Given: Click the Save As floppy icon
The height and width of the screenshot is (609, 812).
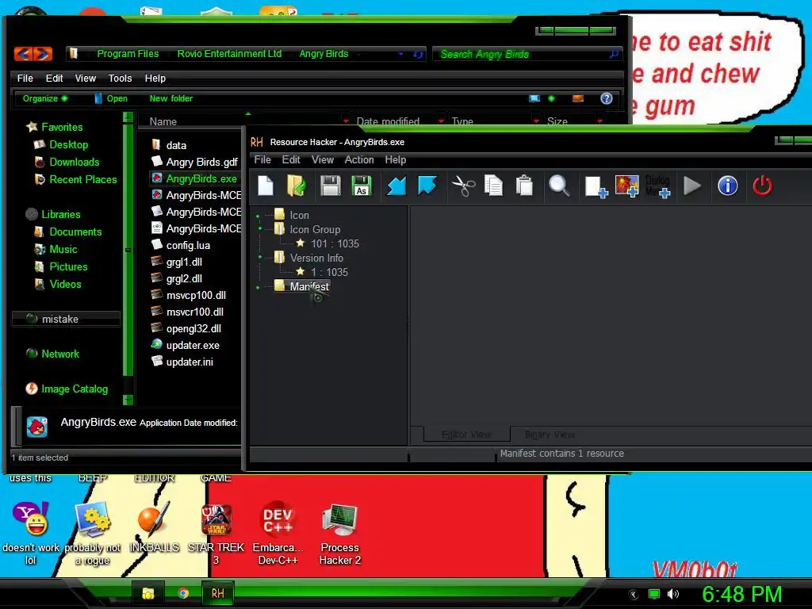Looking at the screenshot, I should point(362,186).
